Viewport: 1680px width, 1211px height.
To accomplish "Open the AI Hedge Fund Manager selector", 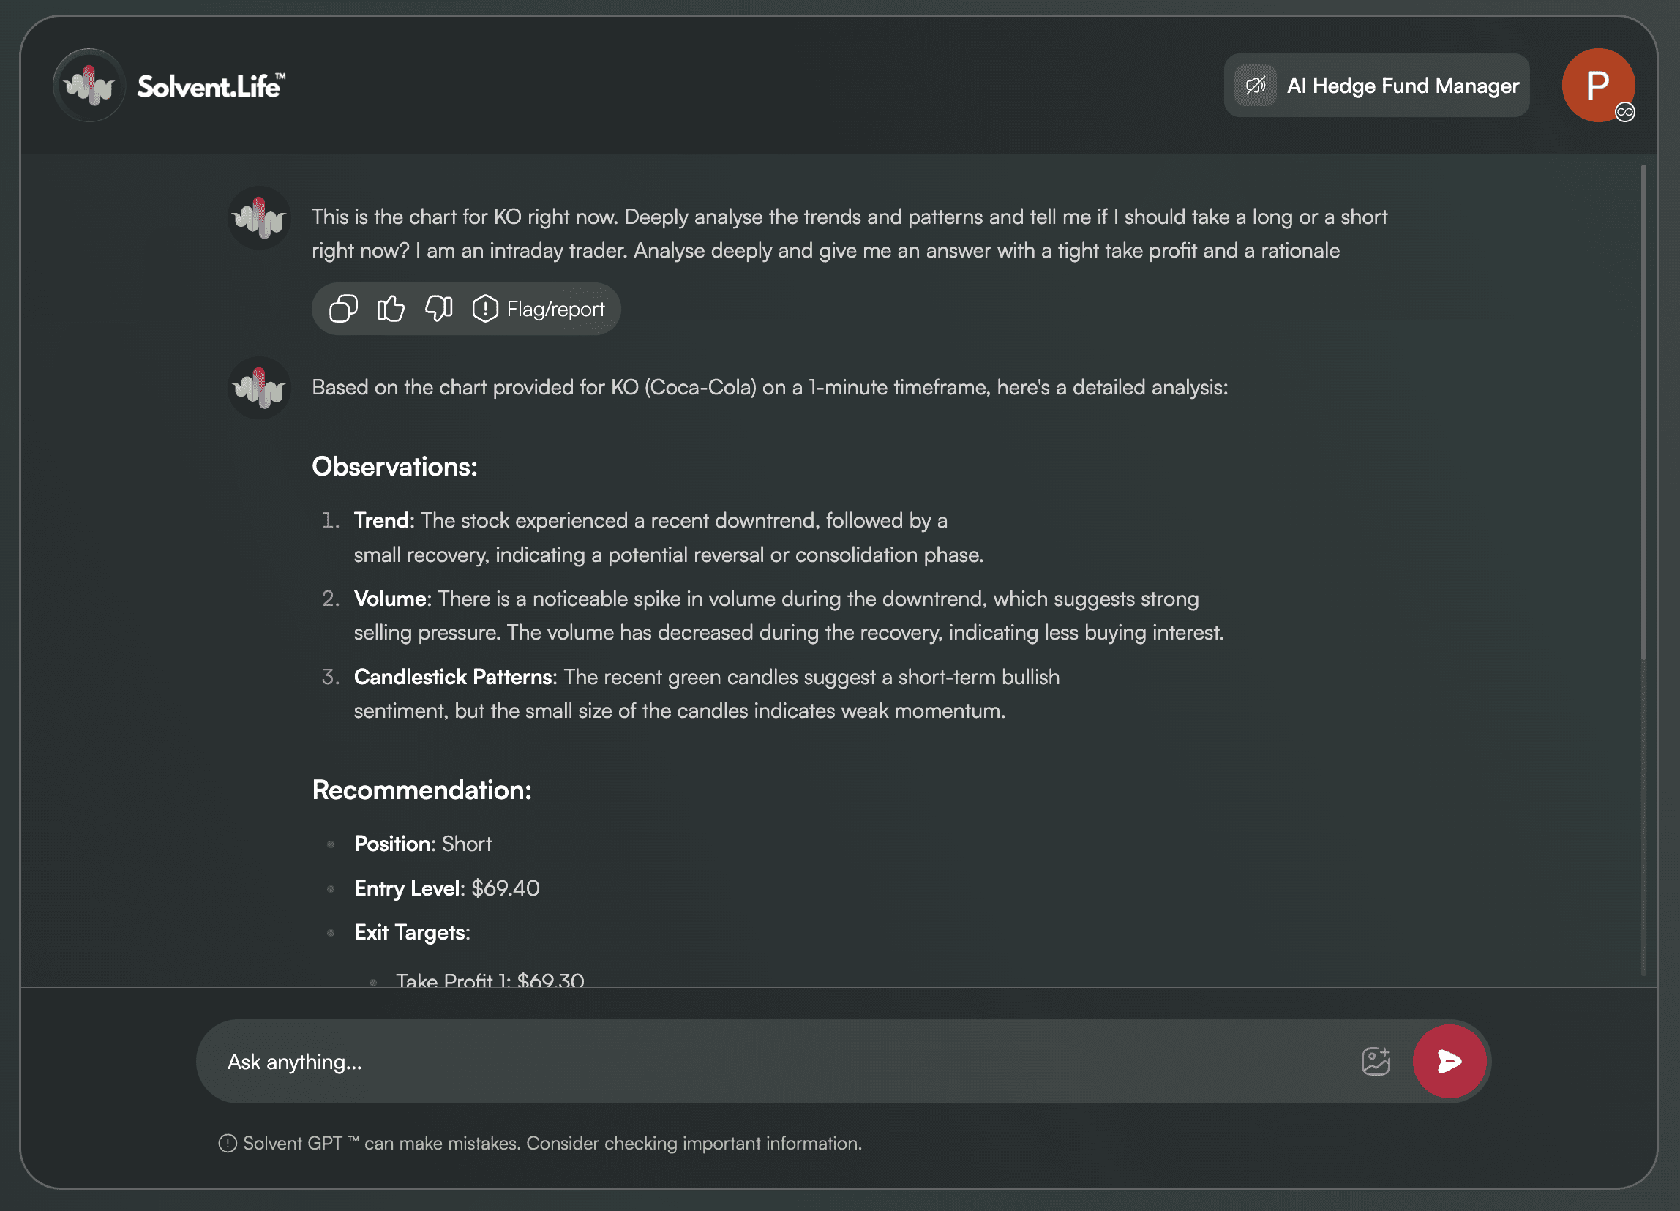I will point(1376,86).
